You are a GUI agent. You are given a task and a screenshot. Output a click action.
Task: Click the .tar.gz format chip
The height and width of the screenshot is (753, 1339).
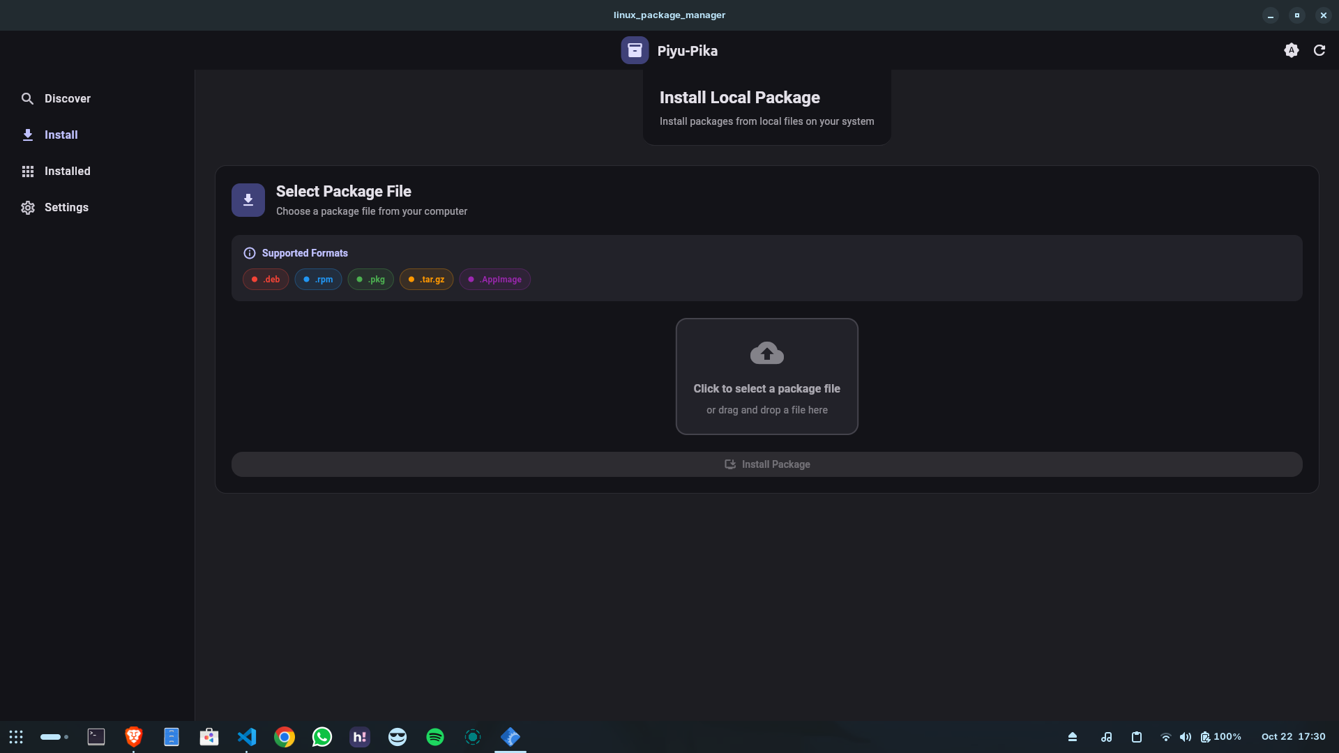pos(426,280)
